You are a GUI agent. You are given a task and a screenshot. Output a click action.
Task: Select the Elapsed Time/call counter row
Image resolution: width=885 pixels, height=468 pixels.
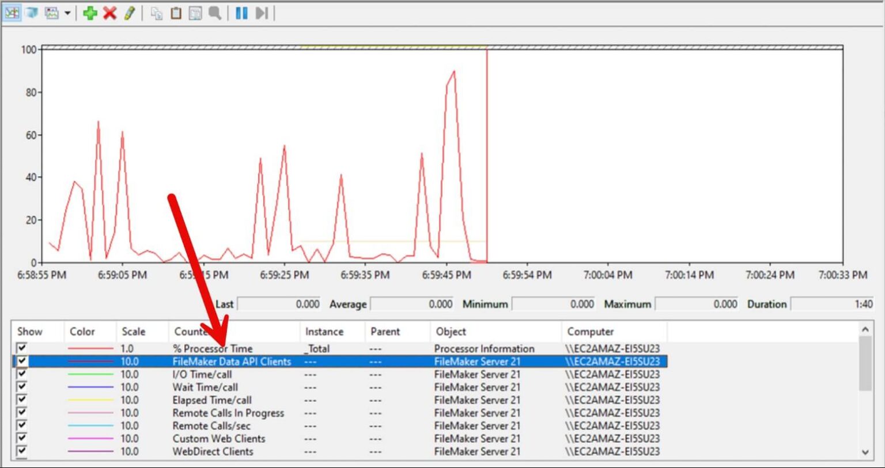click(x=212, y=400)
